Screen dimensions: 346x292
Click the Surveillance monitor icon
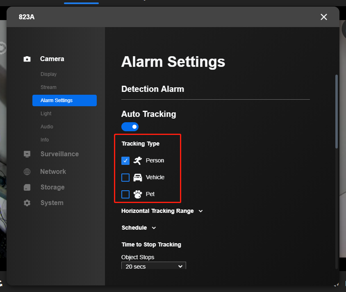(27, 154)
